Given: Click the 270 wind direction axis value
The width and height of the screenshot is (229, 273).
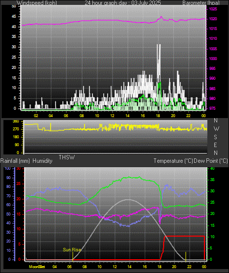Looking at the screenshot, I should point(16,129).
